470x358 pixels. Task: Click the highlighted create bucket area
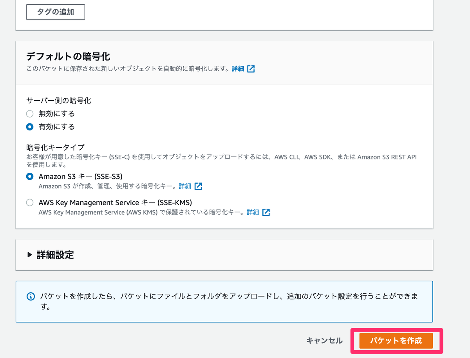pos(396,341)
